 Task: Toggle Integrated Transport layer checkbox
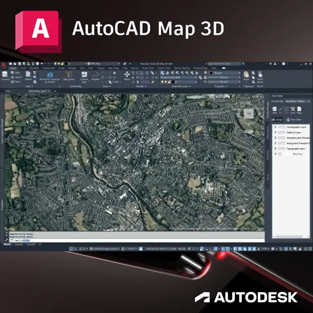[279, 143]
